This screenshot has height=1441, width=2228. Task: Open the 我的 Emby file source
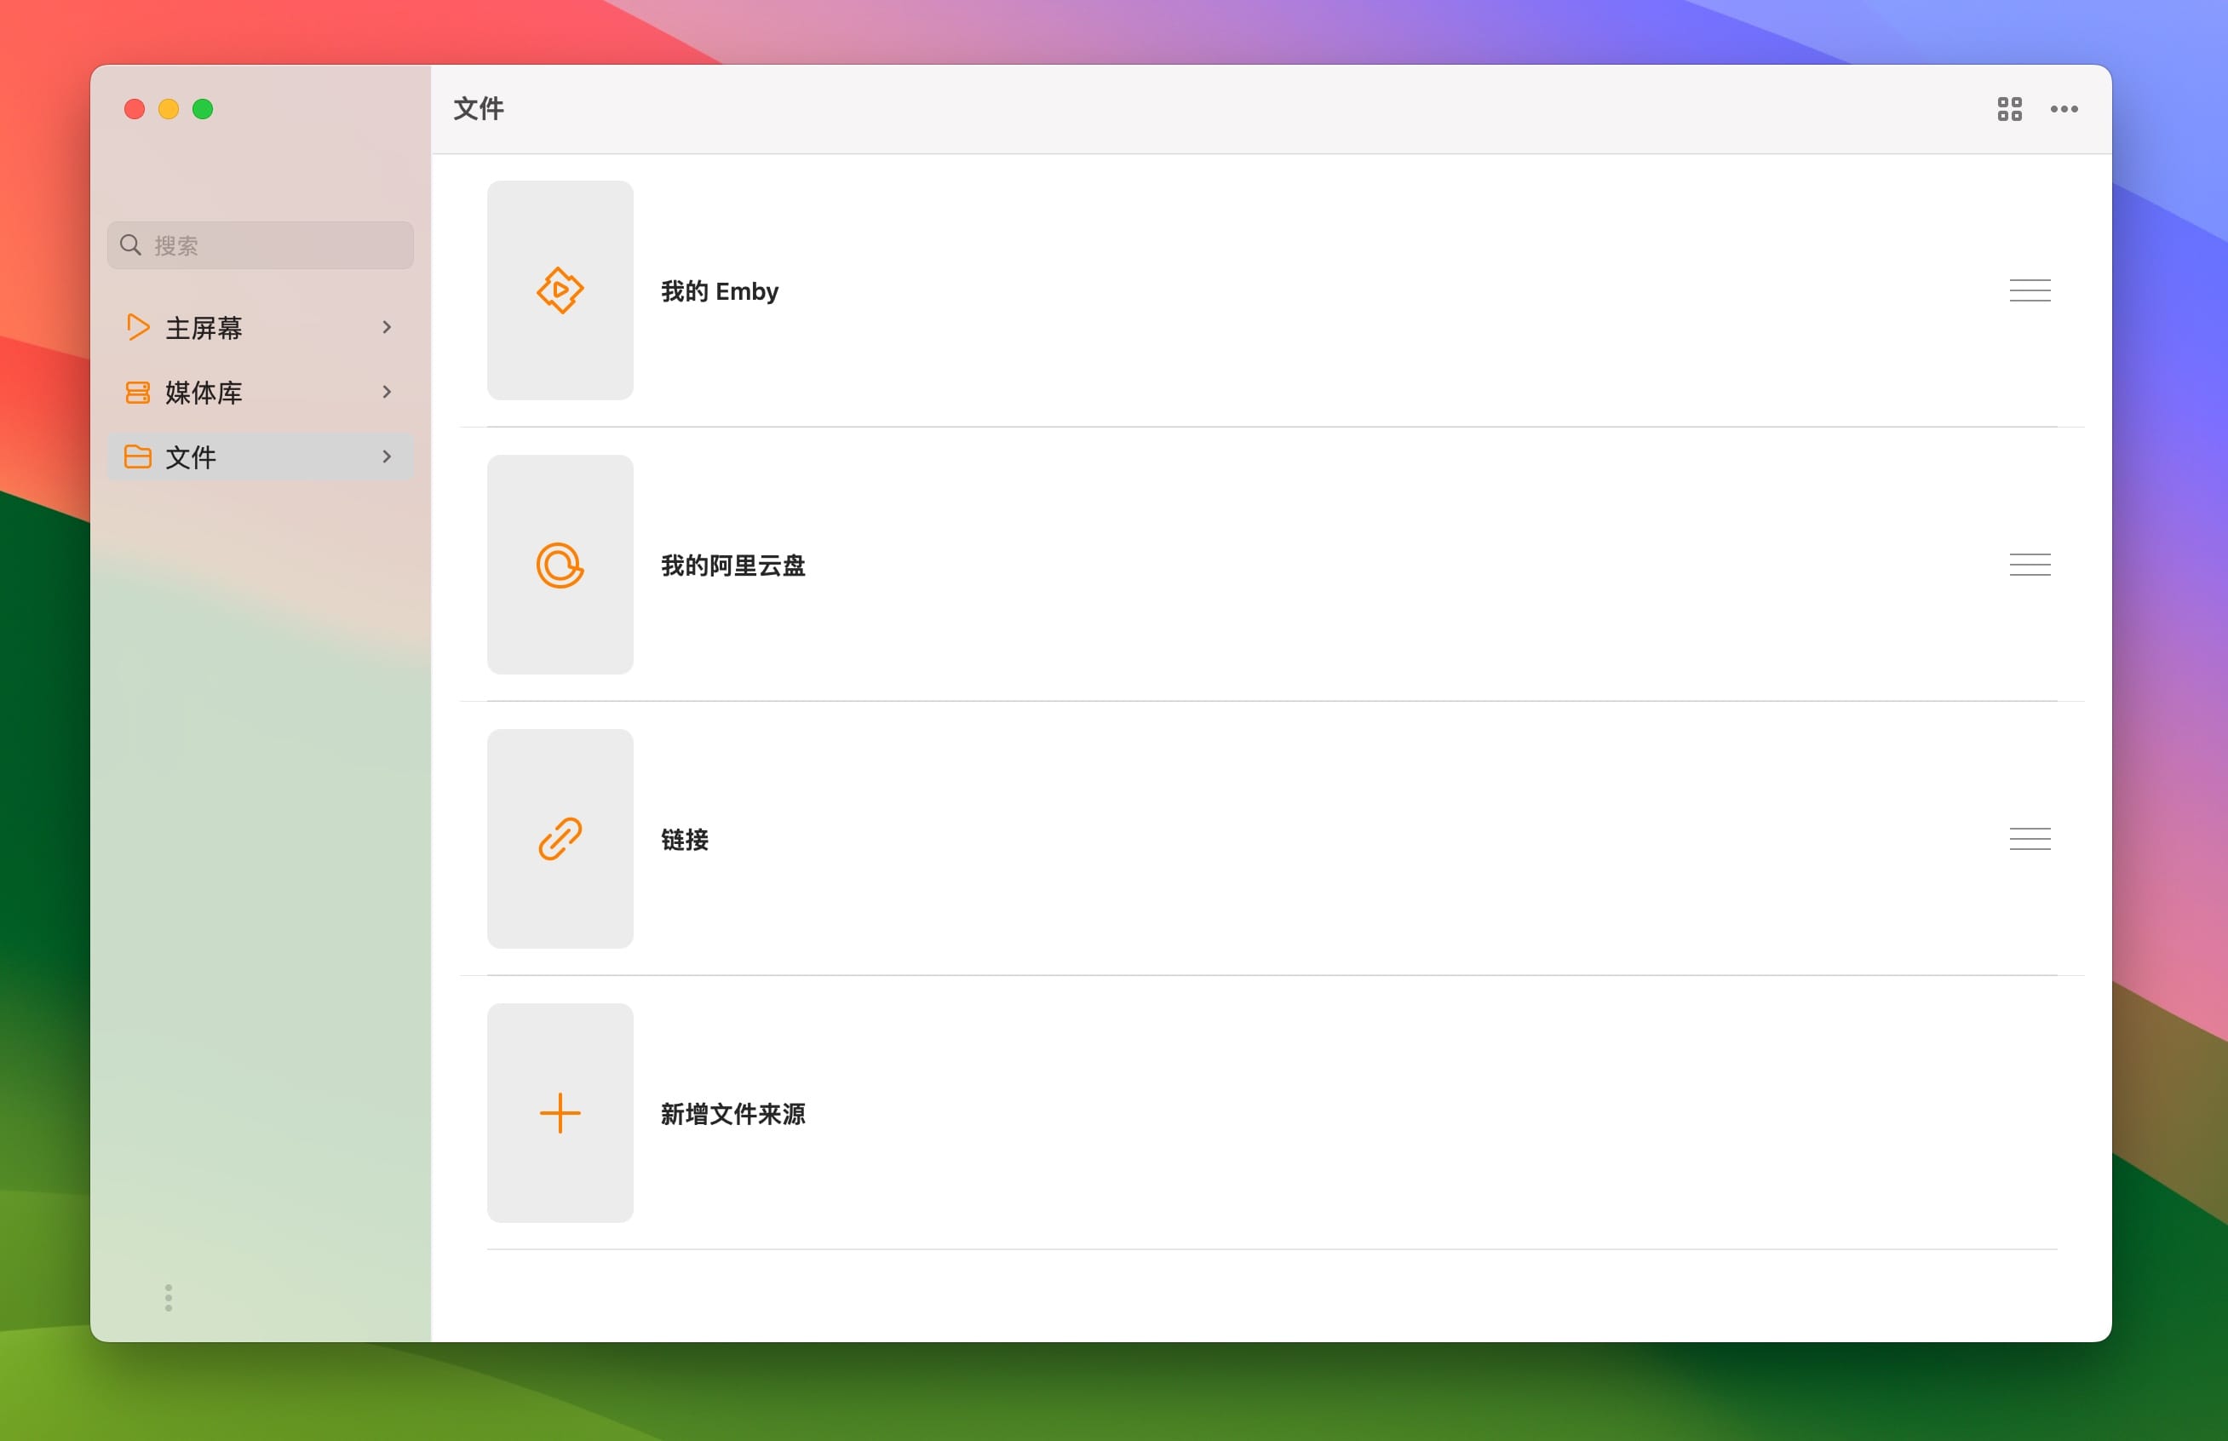(x=718, y=291)
